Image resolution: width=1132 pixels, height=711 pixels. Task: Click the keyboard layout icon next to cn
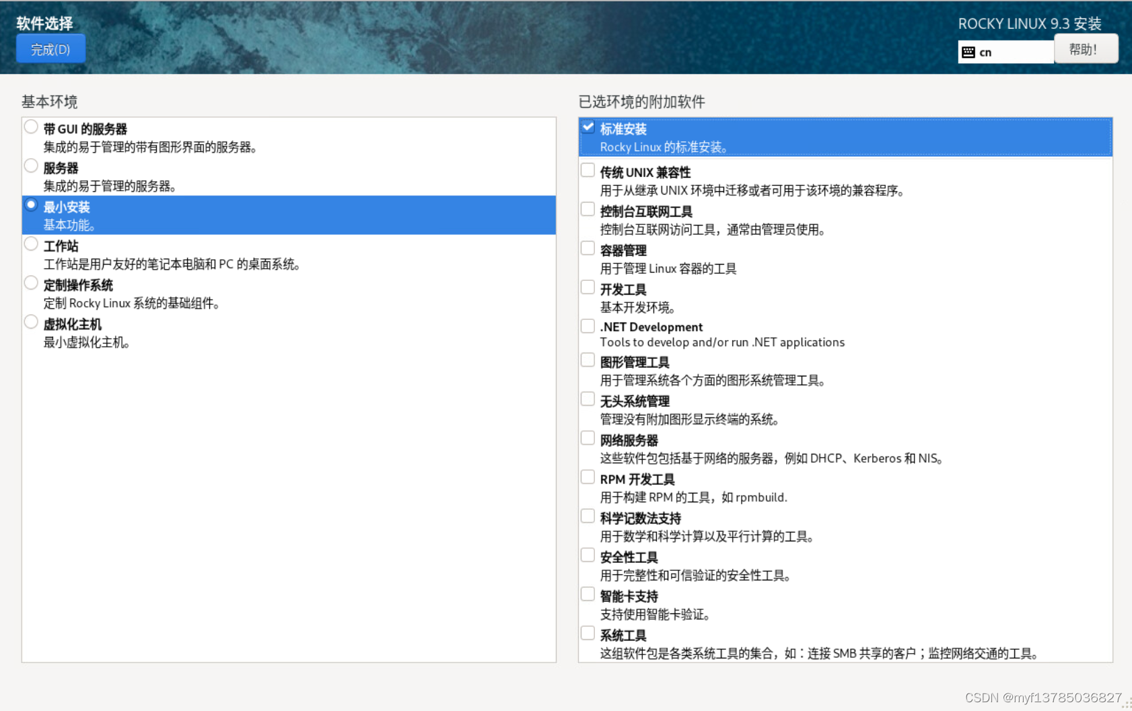968,53
